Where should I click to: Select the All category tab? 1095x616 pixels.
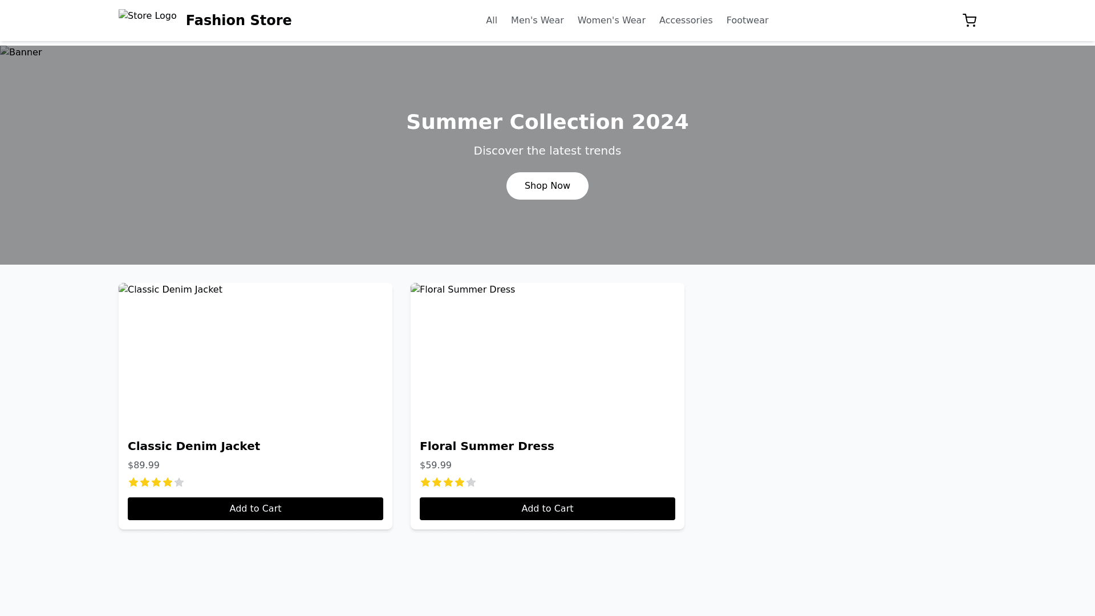pos(492,21)
